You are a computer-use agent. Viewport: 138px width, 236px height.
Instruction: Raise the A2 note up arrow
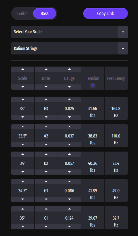[46, 127]
